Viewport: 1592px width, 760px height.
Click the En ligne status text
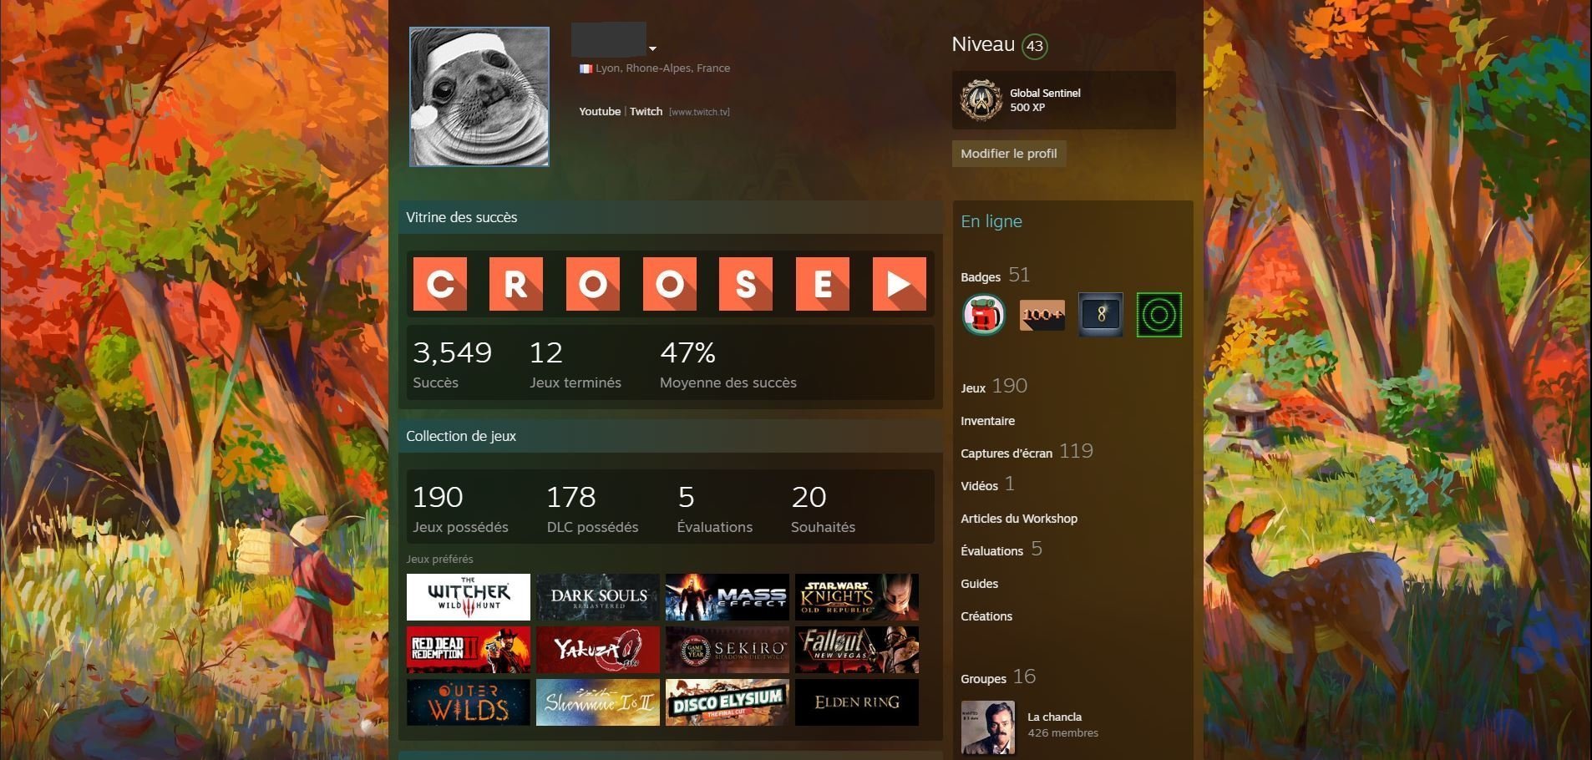pos(991,221)
